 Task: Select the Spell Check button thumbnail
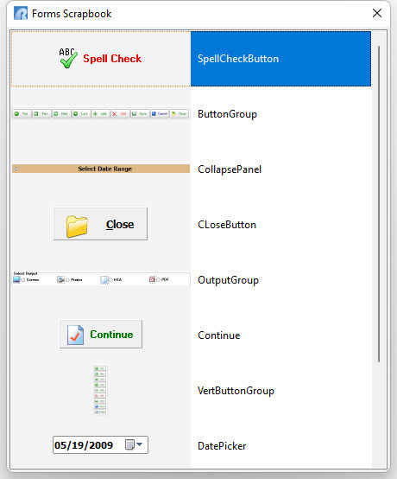coord(101,58)
